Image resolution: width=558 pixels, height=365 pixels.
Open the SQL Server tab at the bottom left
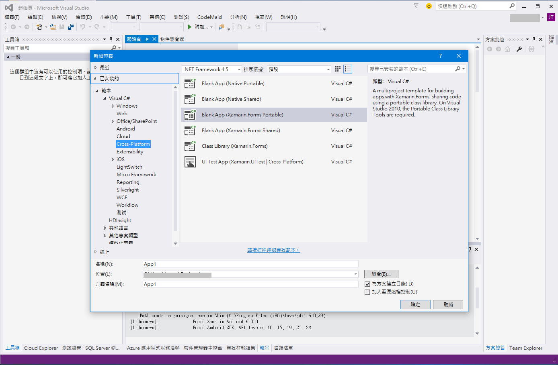[102, 348]
